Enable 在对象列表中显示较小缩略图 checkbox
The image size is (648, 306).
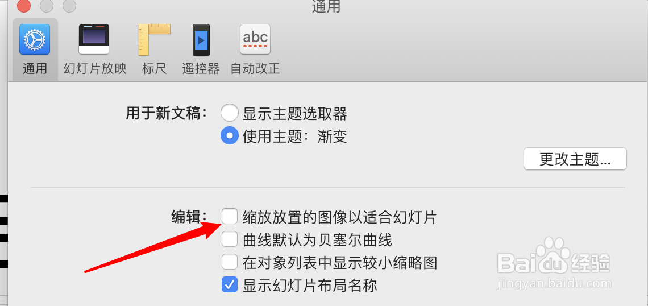[x=230, y=262]
